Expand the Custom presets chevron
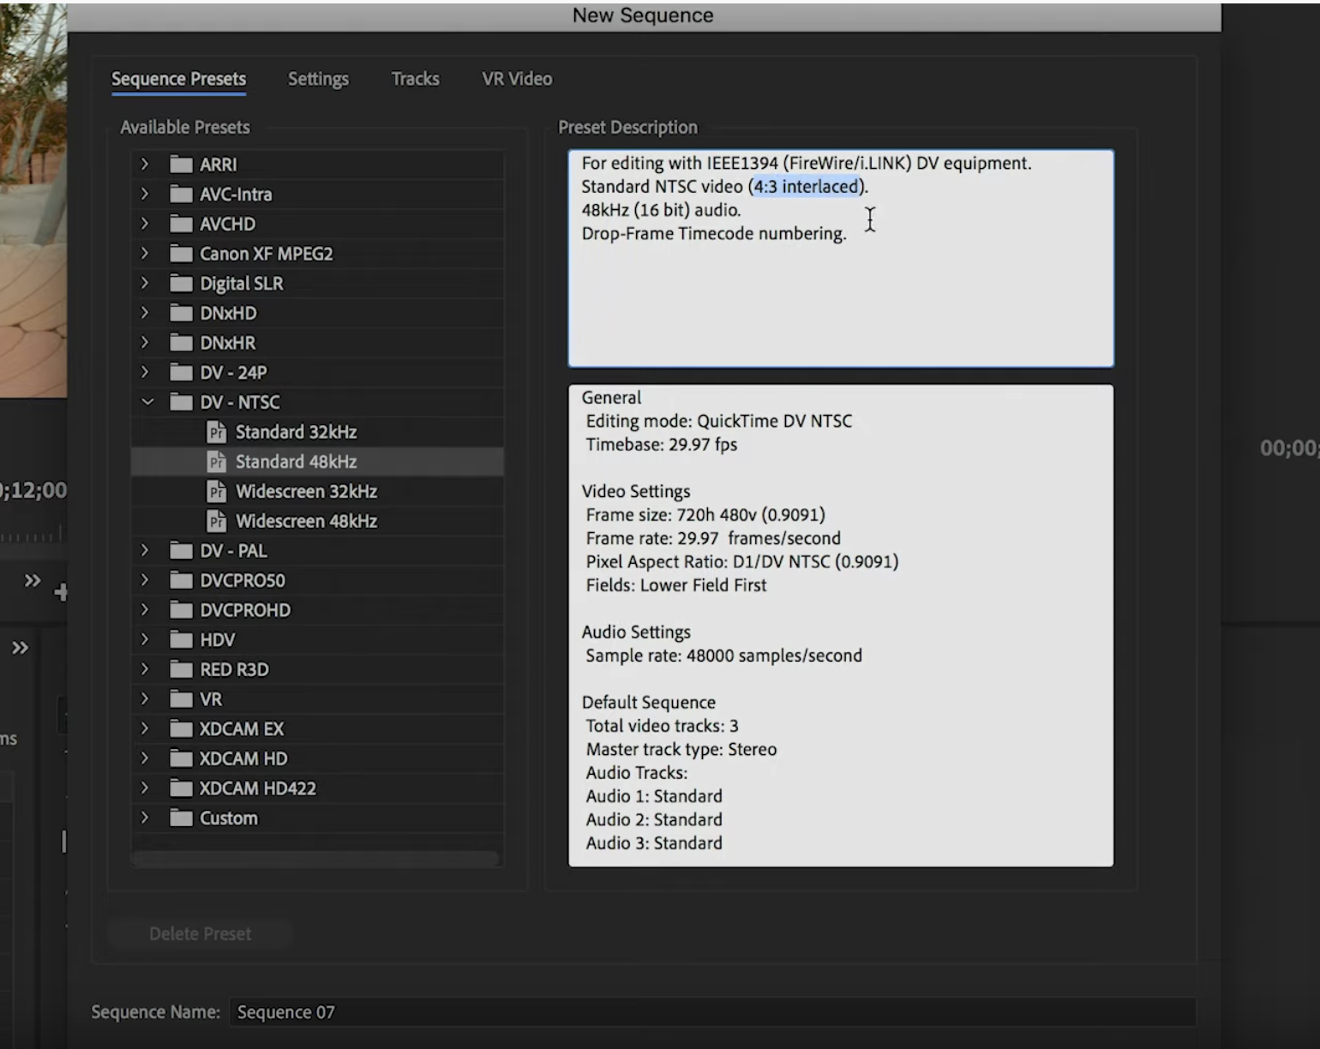Image resolution: width=1320 pixels, height=1049 pixels. [145, 818]
